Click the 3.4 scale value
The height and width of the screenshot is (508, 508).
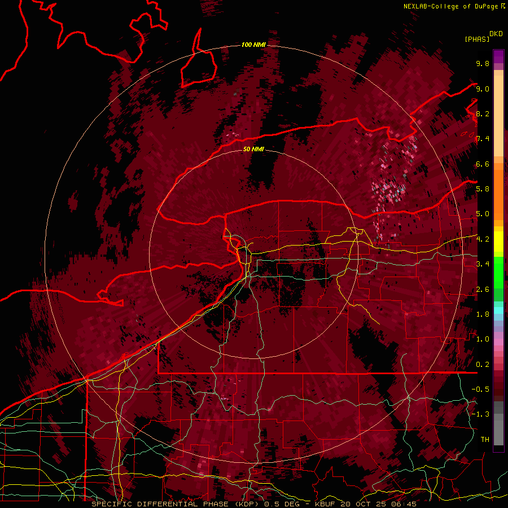coord(483,264)
